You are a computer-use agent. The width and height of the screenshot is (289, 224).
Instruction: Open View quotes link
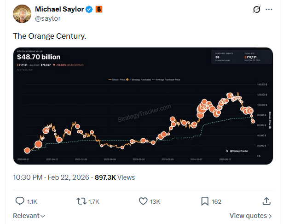click(x=250, y=216)
